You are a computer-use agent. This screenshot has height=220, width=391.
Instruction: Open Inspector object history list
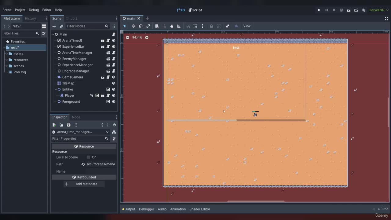[114, 125]
